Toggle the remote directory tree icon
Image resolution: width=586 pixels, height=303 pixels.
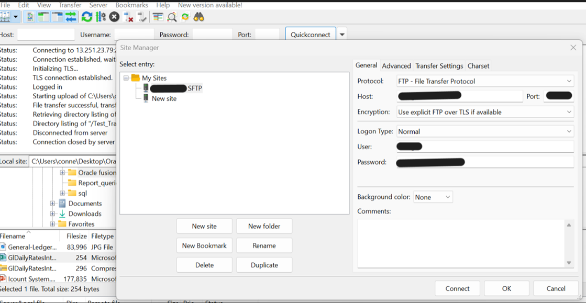pyautogui.click(x=57, y=17)
